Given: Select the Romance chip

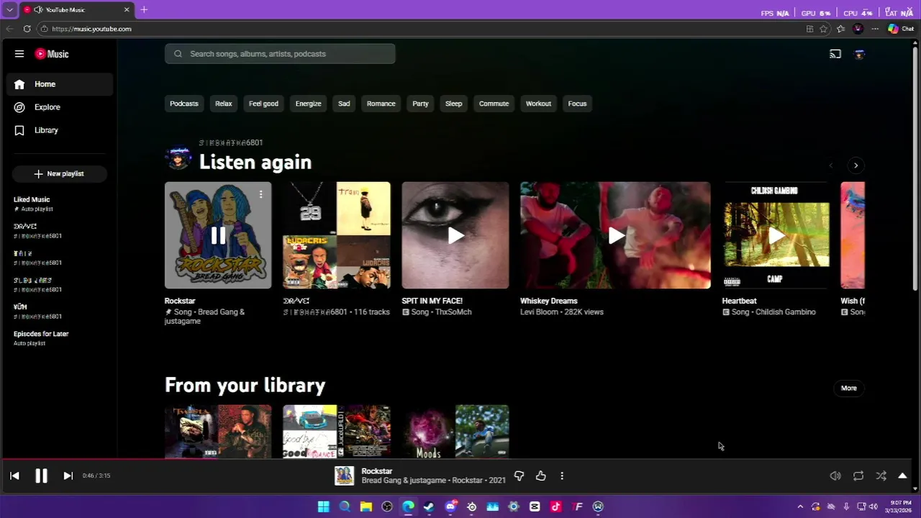Looking at the screenshot, I should 381,104.
